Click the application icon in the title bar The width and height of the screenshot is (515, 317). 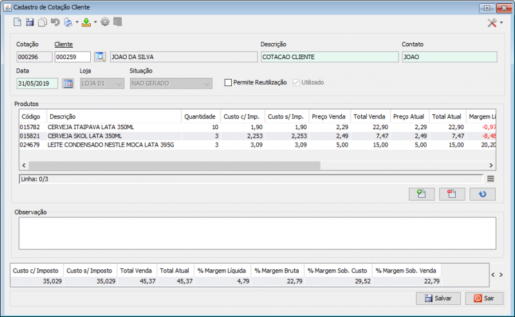pos(7,7)
